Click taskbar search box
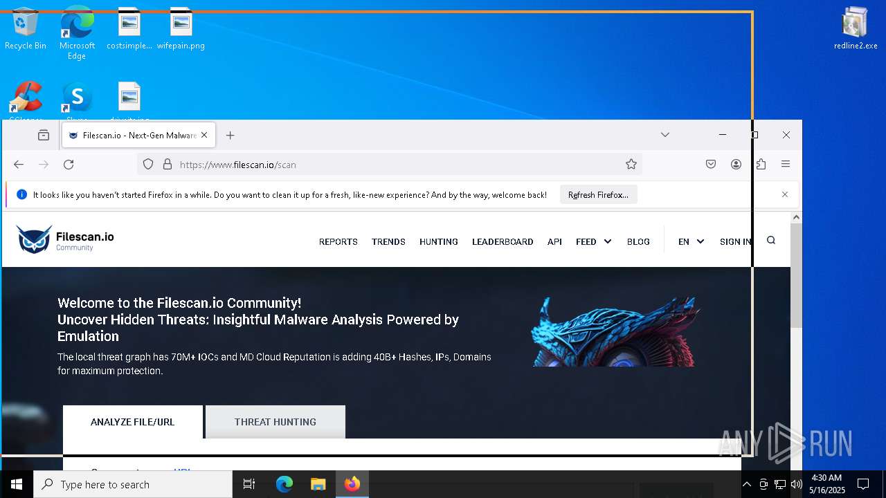This screenshot has width=886, height=498. click(133, 484)
